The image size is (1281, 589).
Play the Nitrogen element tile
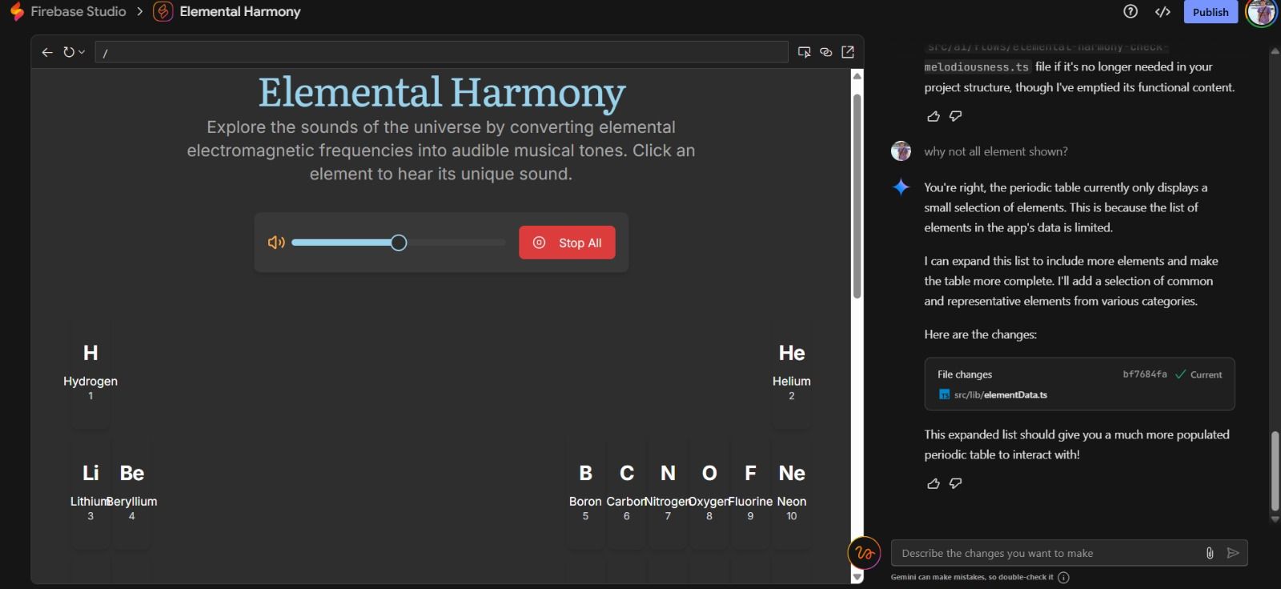click(x=668, y=493)
